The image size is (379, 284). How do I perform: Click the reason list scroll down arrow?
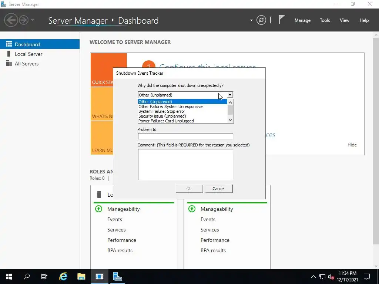coord(230,120)
